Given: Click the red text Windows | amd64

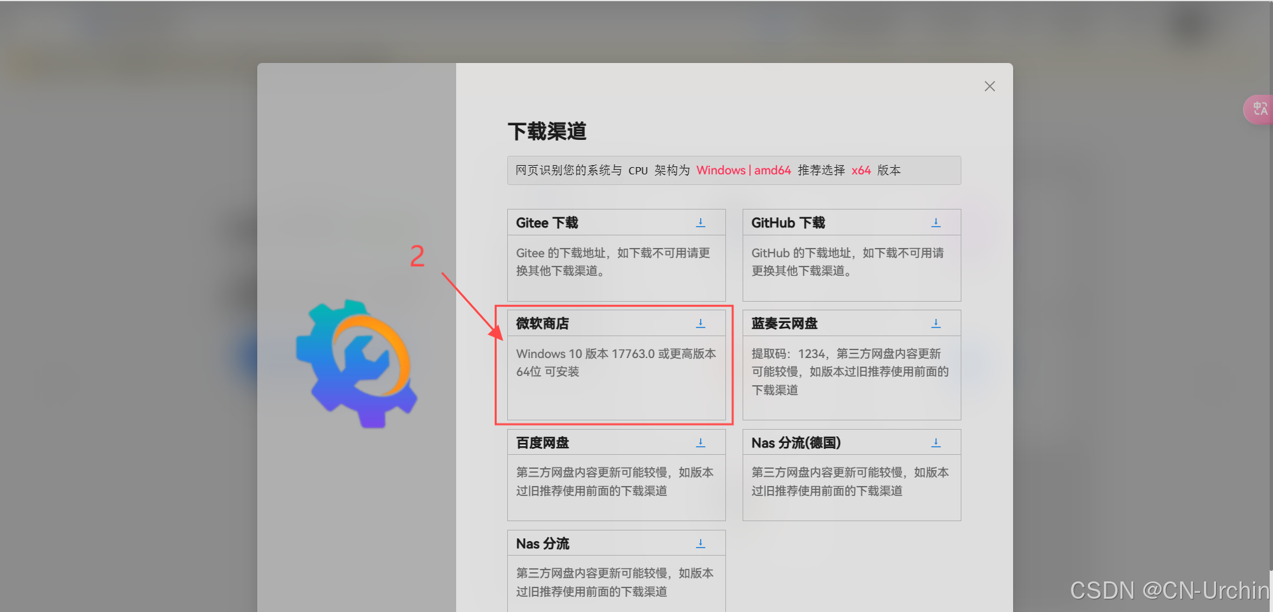Looking at the screenshot, I should 743,170.
